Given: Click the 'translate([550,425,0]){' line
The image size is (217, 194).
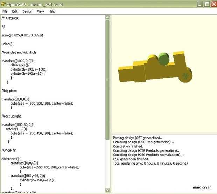Looking at the screenshot, I should point(28,176).
